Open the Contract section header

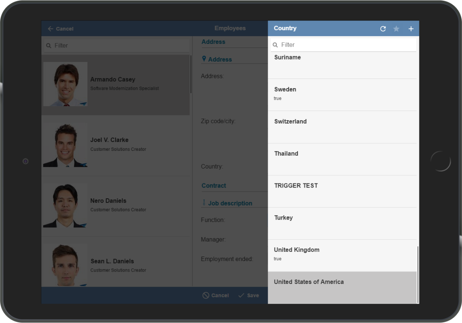click(x=214, y=185)
